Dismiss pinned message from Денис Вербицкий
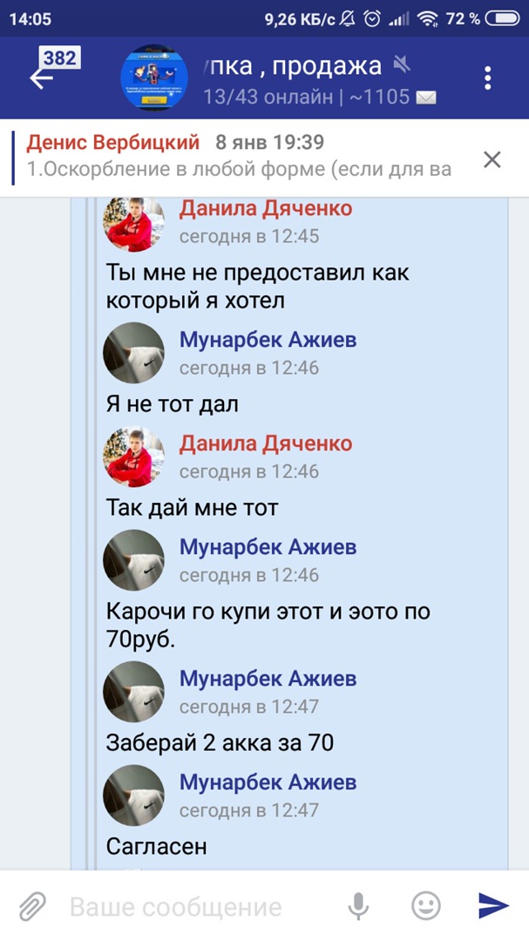The width and height of the screenshot is (529, 941). point(492,159)
